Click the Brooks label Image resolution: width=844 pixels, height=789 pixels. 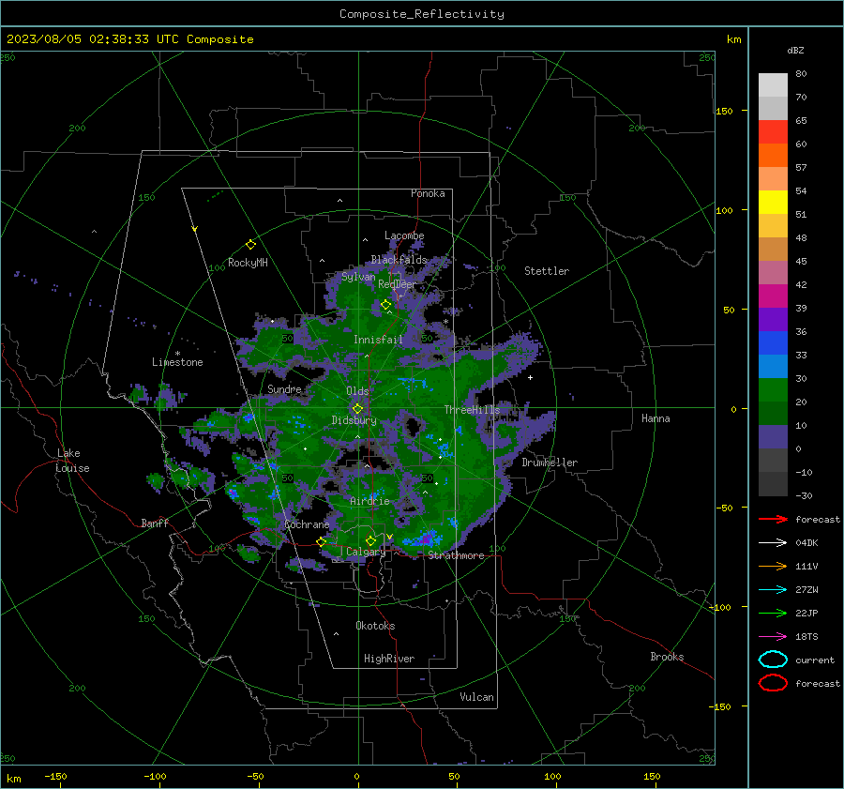(x=667, y=657)
